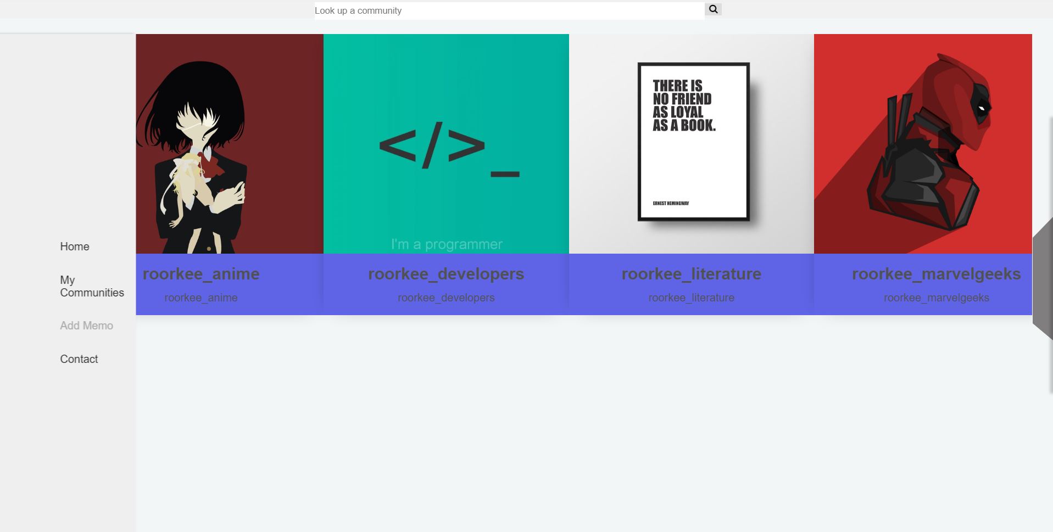Image resolution: width=1053 pixels, height=532 pixels.
Task: Focus the 'Look up a community' search field
Action: pyautogui.click(x=509, y=11)
